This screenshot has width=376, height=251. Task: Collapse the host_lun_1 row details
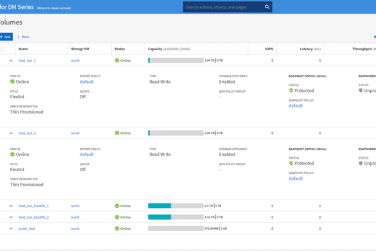pyautogui.click(x=11, y=60)
